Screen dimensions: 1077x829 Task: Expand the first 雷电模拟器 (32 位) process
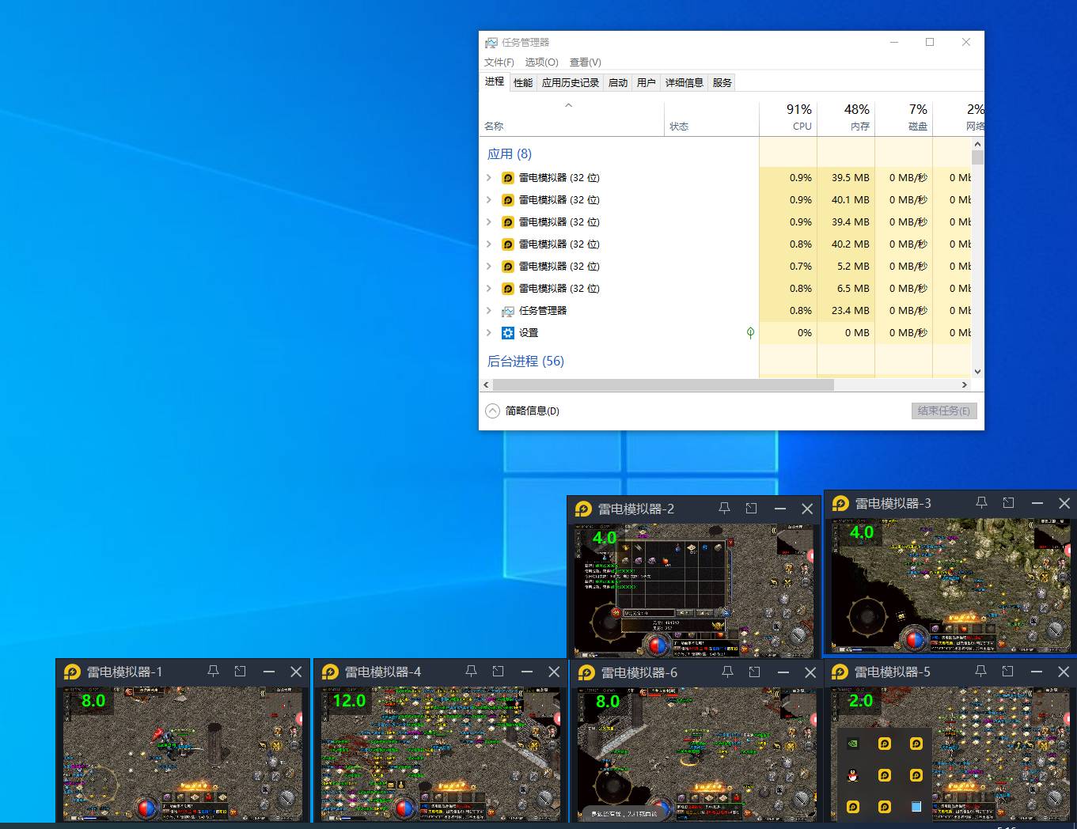click(x=489, y=178)
